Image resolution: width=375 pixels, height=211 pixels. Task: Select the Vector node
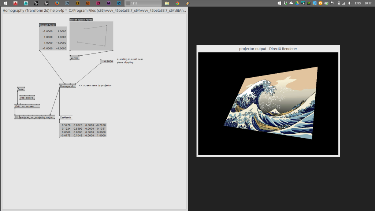click(74, 58)
